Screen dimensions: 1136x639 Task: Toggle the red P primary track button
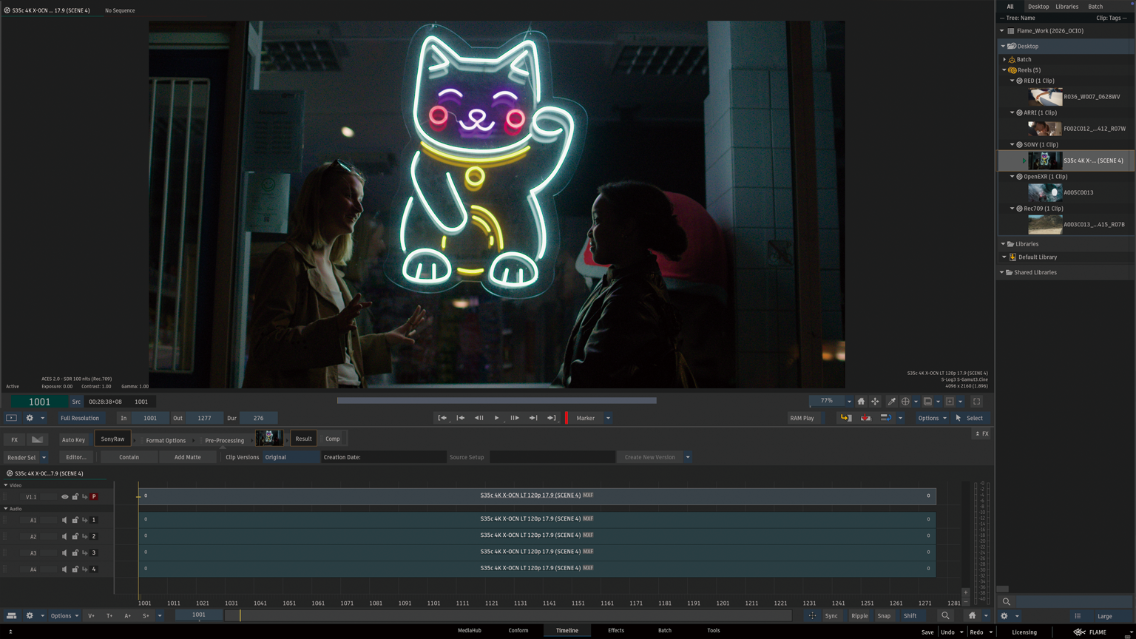pyautogui.click(x=94, y=497)
